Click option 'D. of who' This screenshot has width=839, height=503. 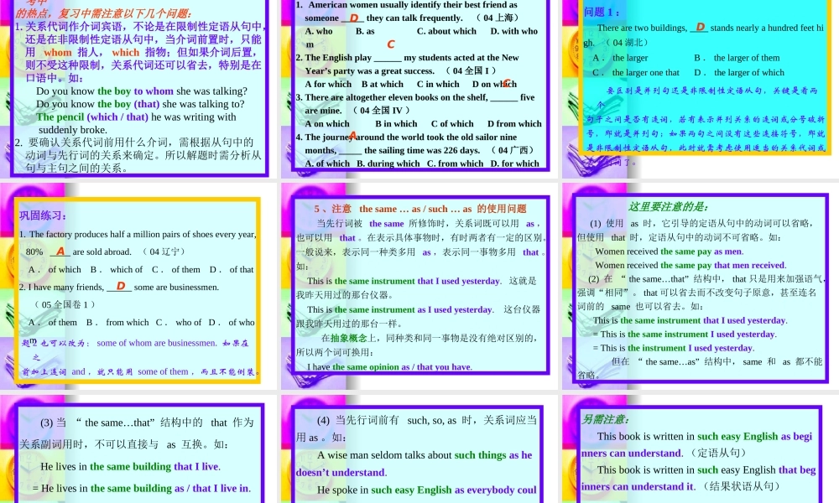point(232,322)
